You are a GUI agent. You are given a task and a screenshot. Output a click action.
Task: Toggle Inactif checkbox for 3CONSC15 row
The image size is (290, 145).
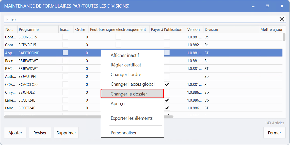click(x=66, y=37)
